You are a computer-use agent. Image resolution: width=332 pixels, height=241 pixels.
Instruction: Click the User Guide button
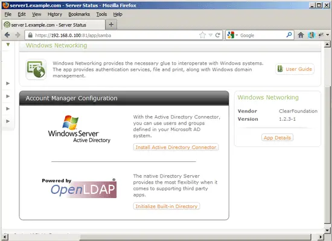tap(295, 69)
